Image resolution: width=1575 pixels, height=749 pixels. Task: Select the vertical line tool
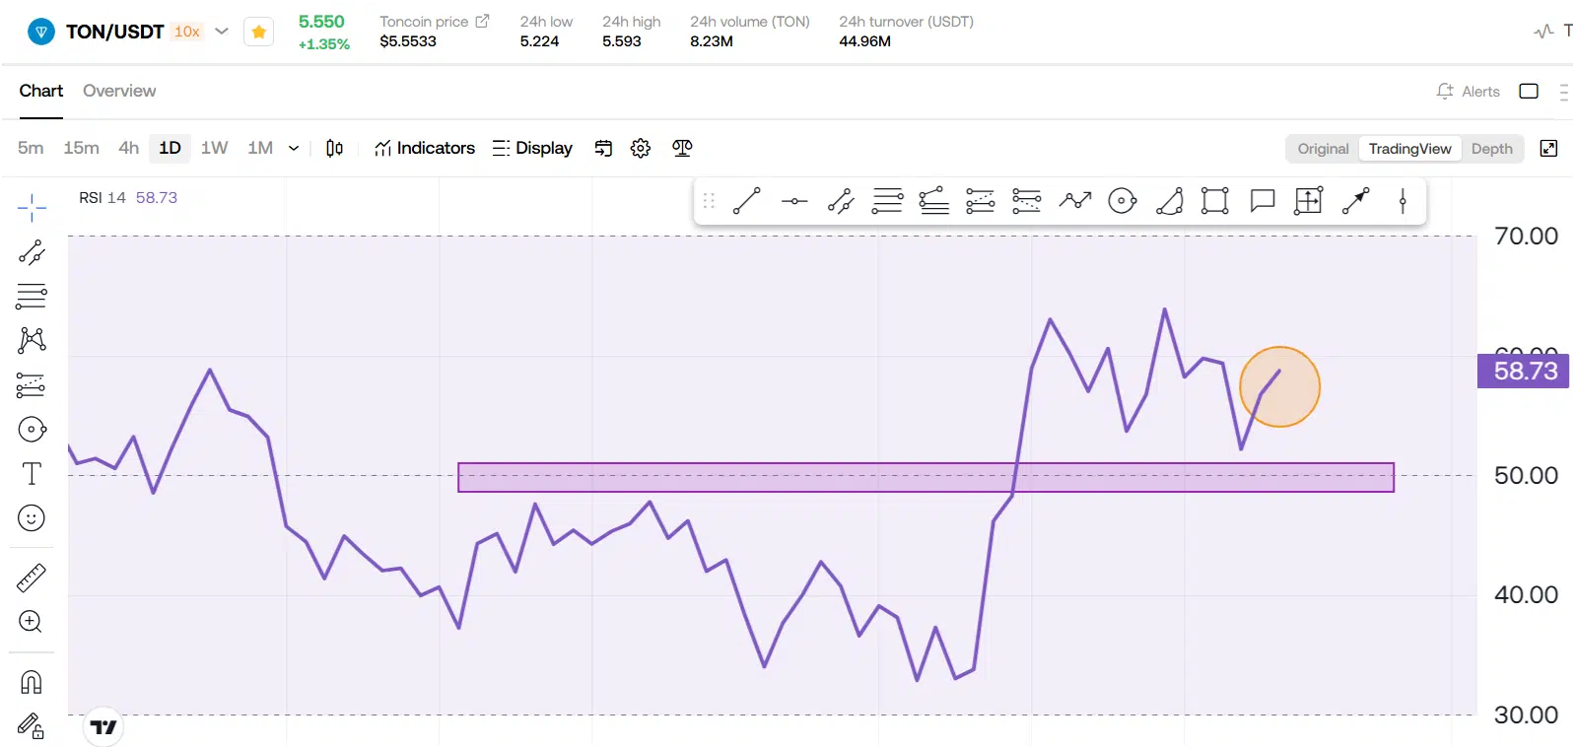click(1403, 201)
